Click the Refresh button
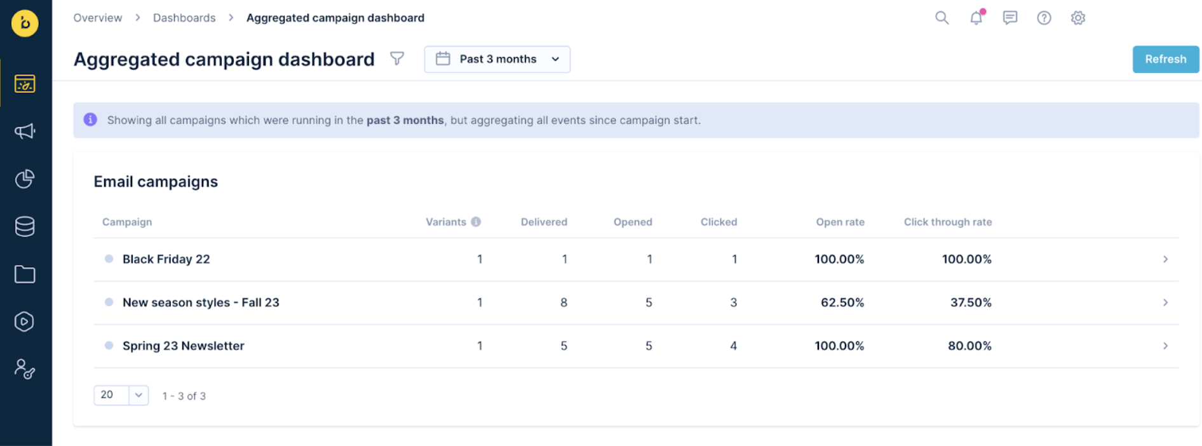 click(1165, 59)
